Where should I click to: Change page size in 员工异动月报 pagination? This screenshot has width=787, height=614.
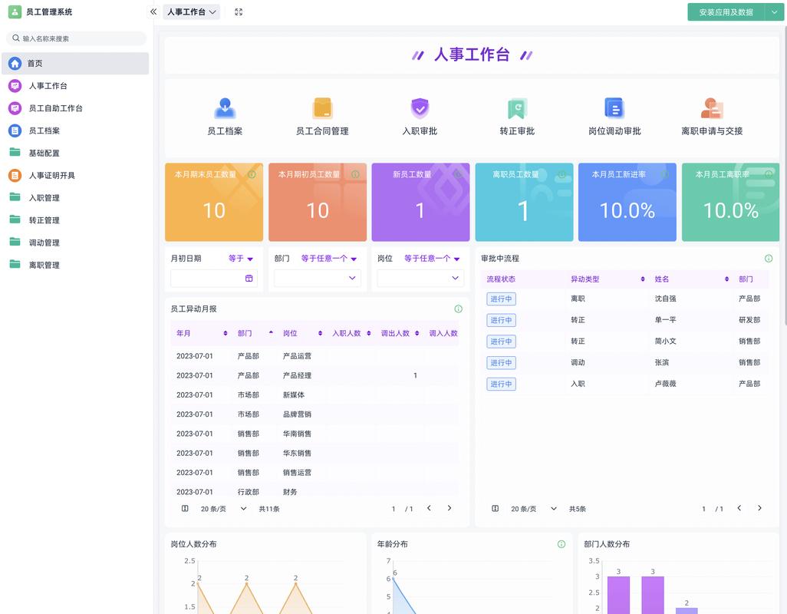click(223, 509)
